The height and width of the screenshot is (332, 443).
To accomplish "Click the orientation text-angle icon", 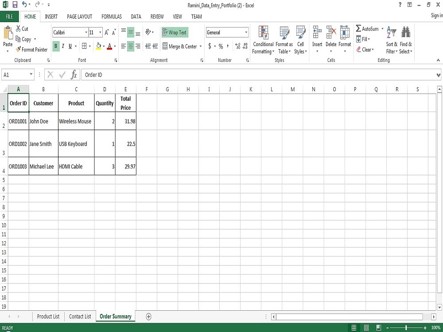I will (x=148, y=32).
